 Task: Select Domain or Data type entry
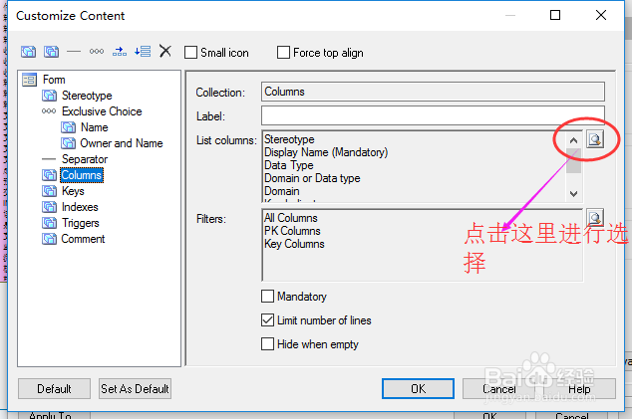(x=312, y=178)
